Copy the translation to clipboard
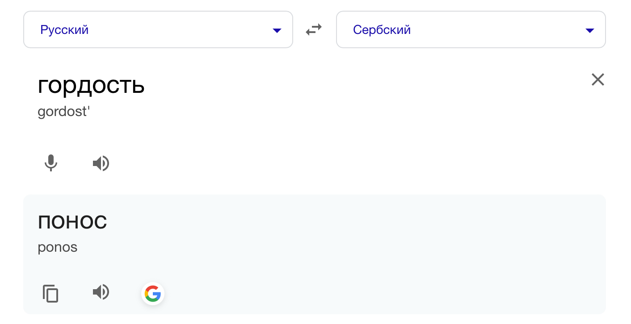 click(50, 293)
